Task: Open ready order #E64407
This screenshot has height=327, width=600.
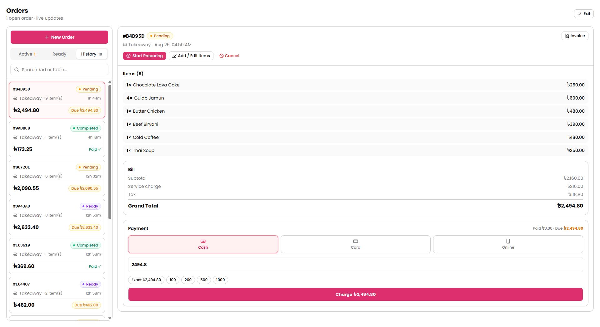Action: [x=57, y=295]
